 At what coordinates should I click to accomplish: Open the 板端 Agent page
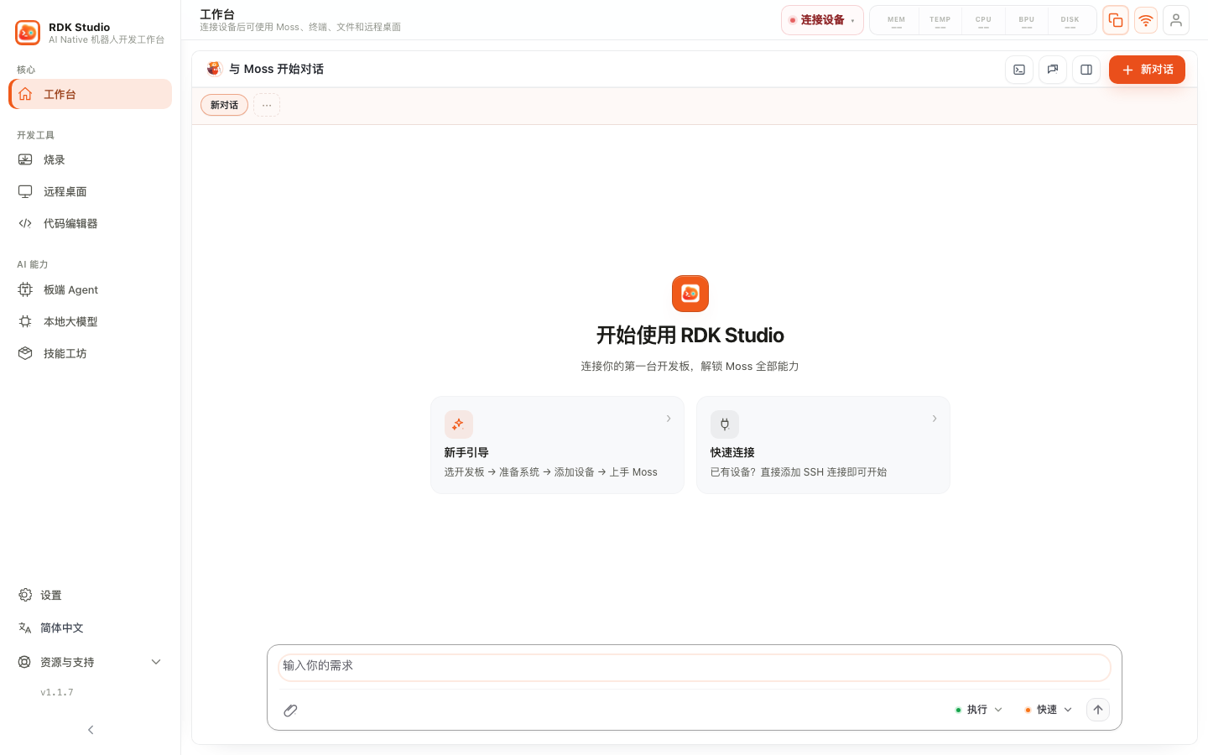91,289
